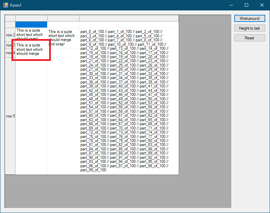This screenshot has height=213, width=270.
Task: Open the Form1 title bar application icon
Action: tap(5, 5)
